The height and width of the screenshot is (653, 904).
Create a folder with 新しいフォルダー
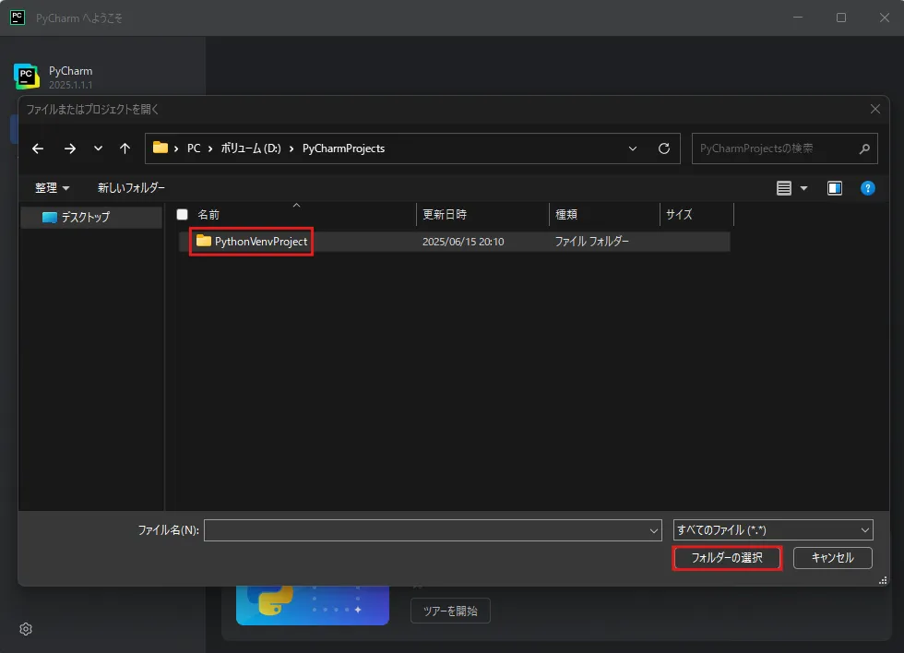click(131, 188)
